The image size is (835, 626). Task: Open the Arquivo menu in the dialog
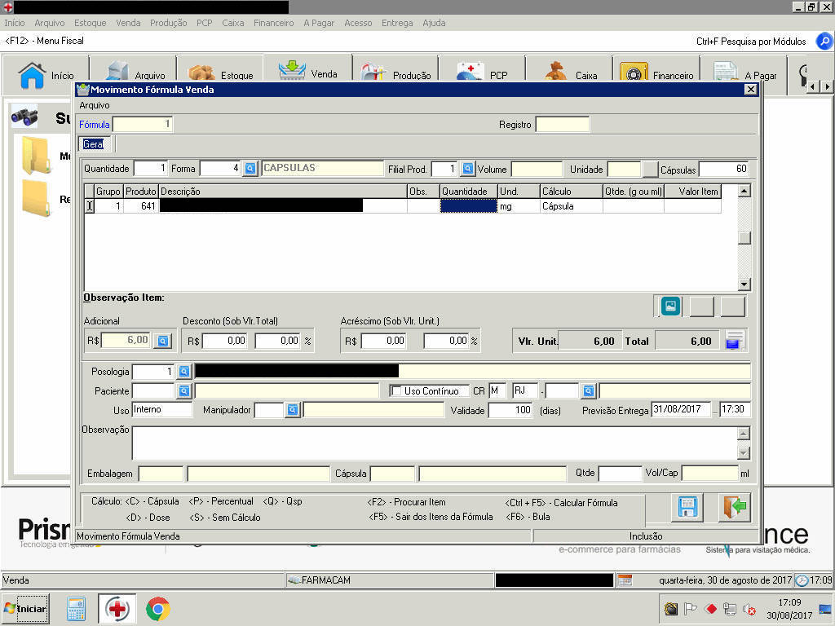coord(94,105)
